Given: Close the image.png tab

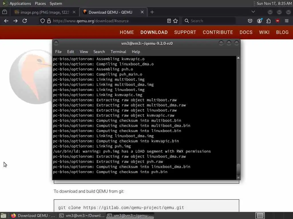Looking at the screenshot, I should pyautogui.click(x=74, y=12).
